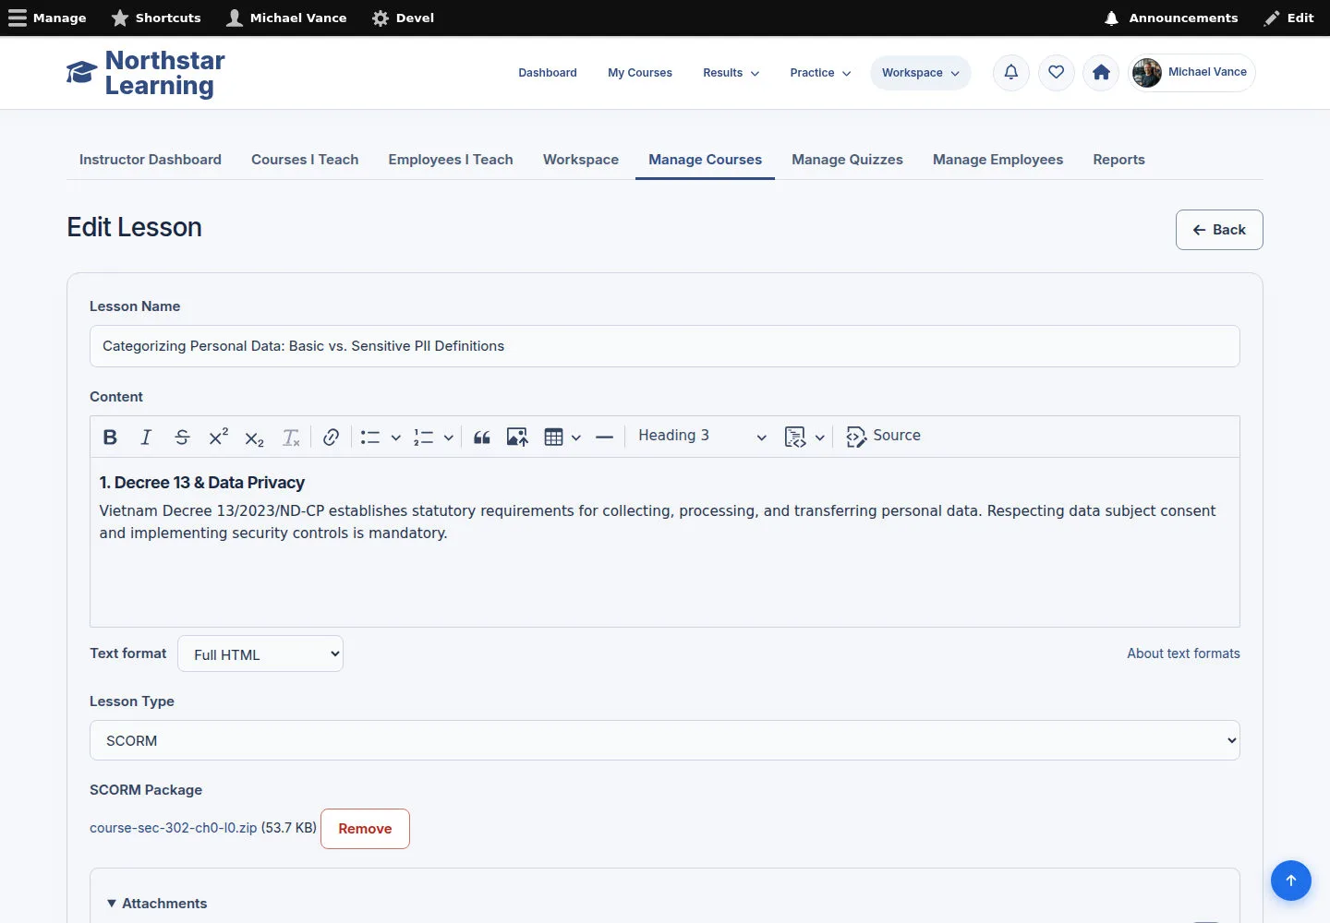
Task: Open the Practice navigation menu
Action: [820, 73]
